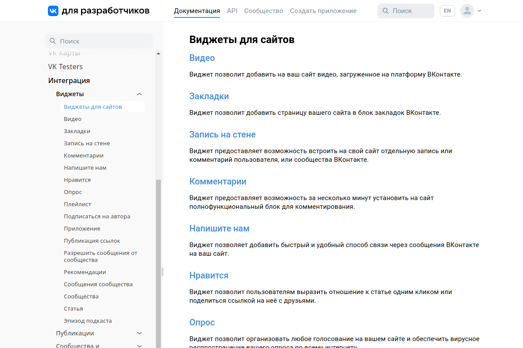Open Разрешить сообщения от сообщества sidebar item
The width and height of the screenshot is (523, 348).
point(101,256)
